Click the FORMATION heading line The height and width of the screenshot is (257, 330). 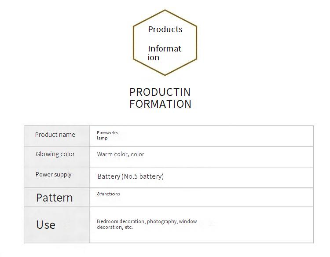(x=160, y=104)
